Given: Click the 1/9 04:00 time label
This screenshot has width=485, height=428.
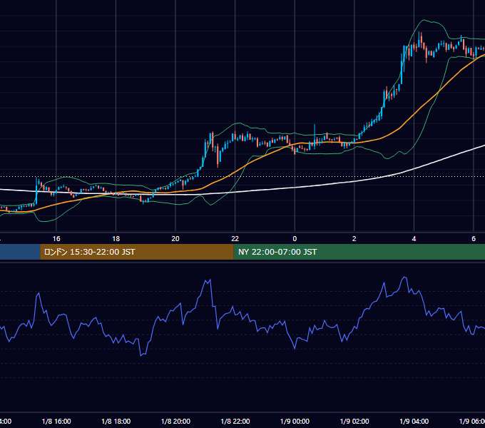Looking at the screenshot, I should pos(414,421).
